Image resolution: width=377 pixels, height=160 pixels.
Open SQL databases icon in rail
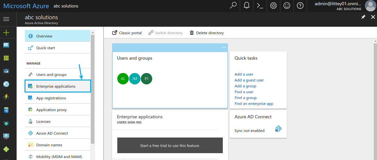point(6,110)
